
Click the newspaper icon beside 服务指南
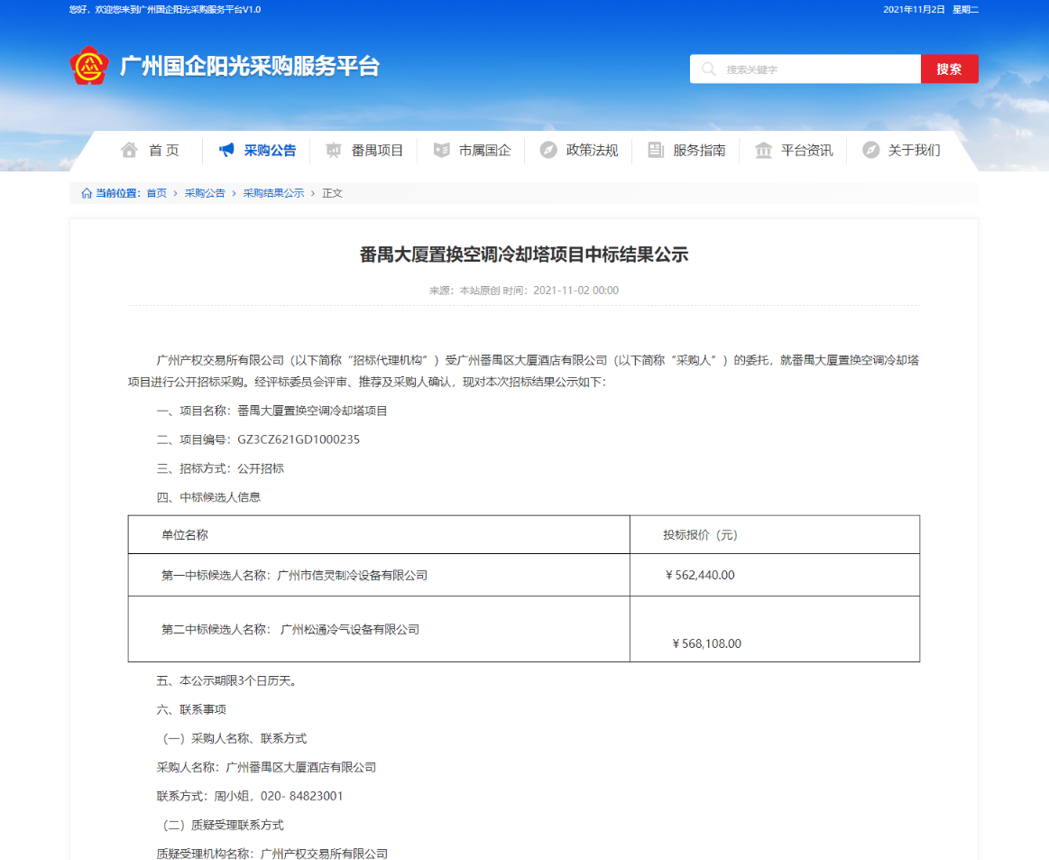click(x=656, y=150)
